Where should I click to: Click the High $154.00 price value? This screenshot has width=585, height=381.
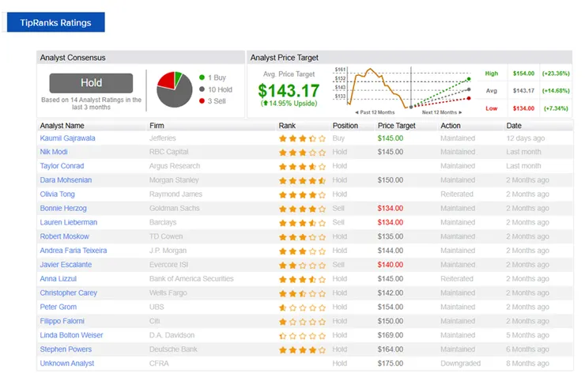(x=523, y=74)
